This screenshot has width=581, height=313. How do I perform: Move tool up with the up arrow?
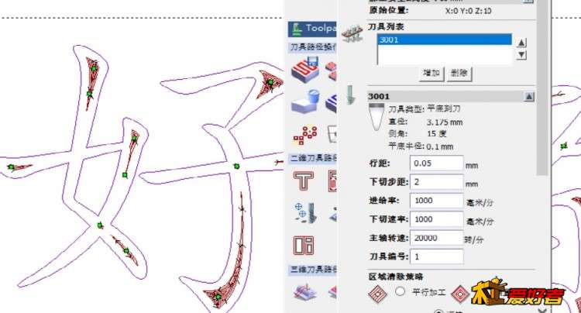pyautogui.click(x=521, y=43)
